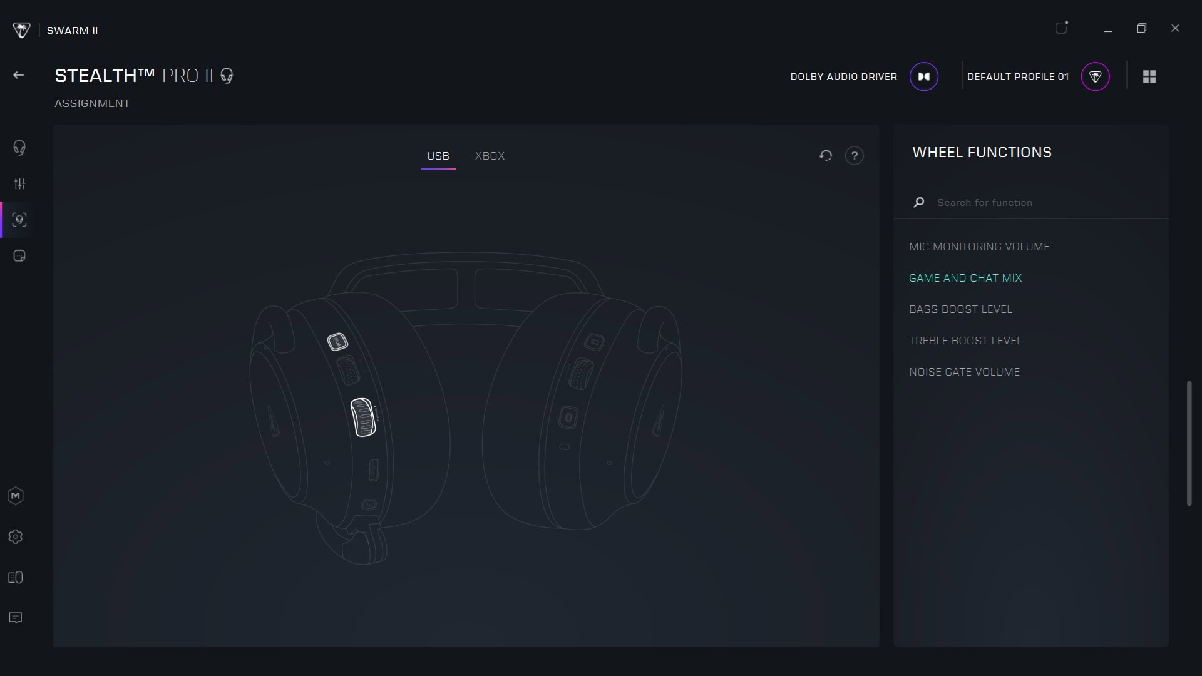This screenshot has width=1202, height=676.
Task: Open help question mark icon
Action: point(855,156)
